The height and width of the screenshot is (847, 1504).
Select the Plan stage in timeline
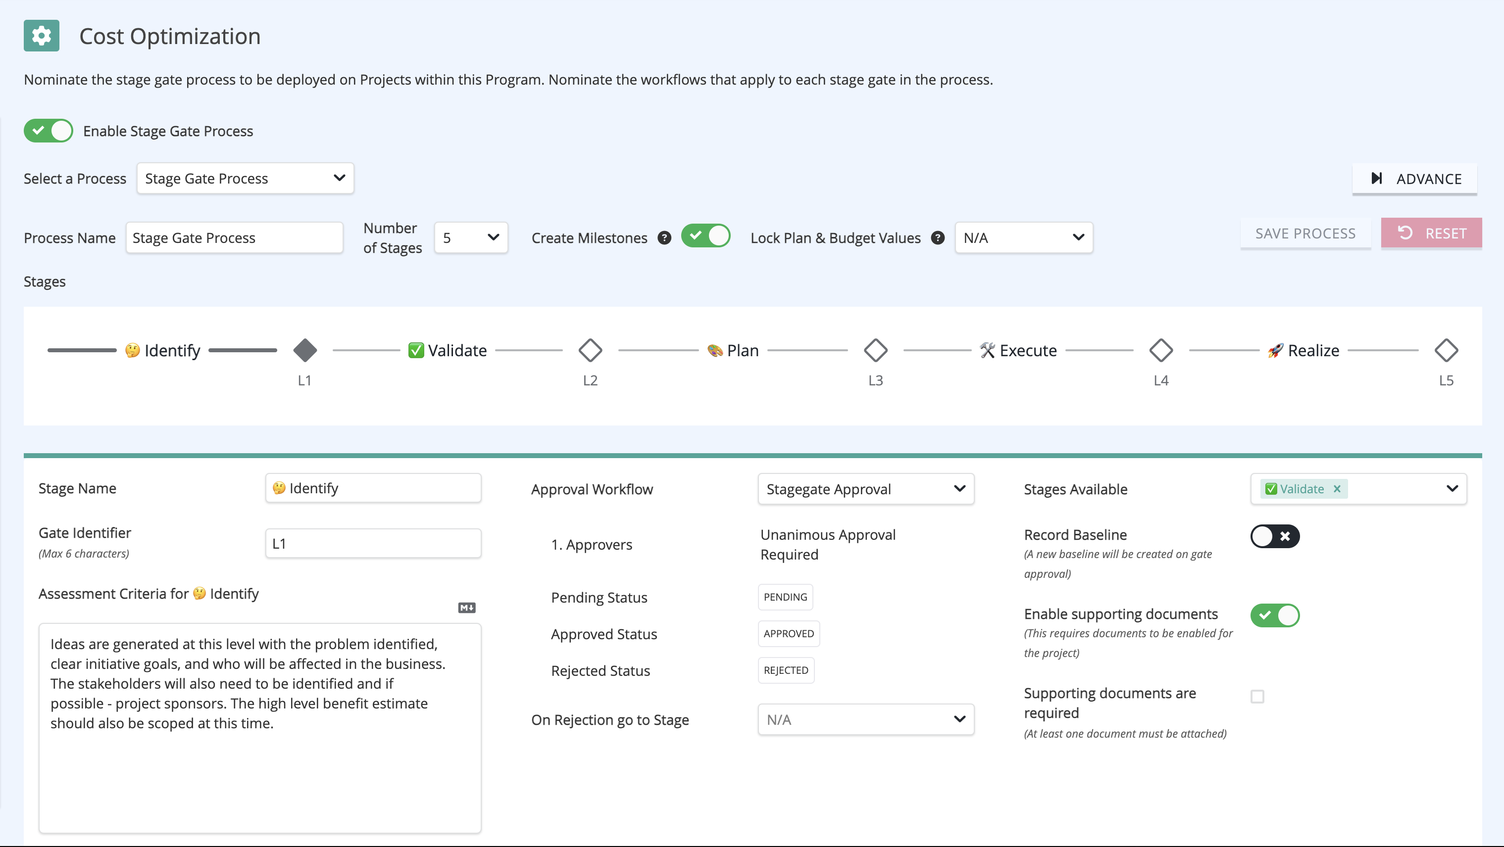point(733,350)
